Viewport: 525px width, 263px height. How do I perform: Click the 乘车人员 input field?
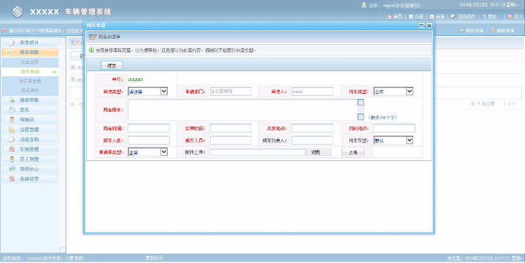pyautogui.click(x=230, y=140)
